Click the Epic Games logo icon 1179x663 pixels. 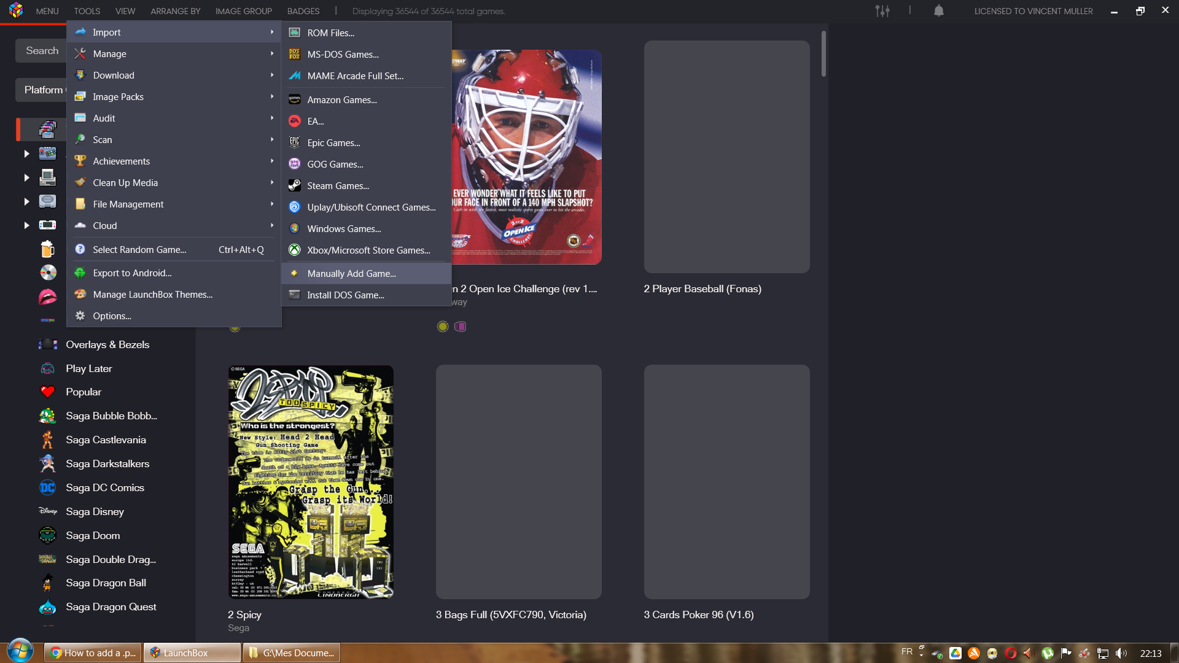295,142
